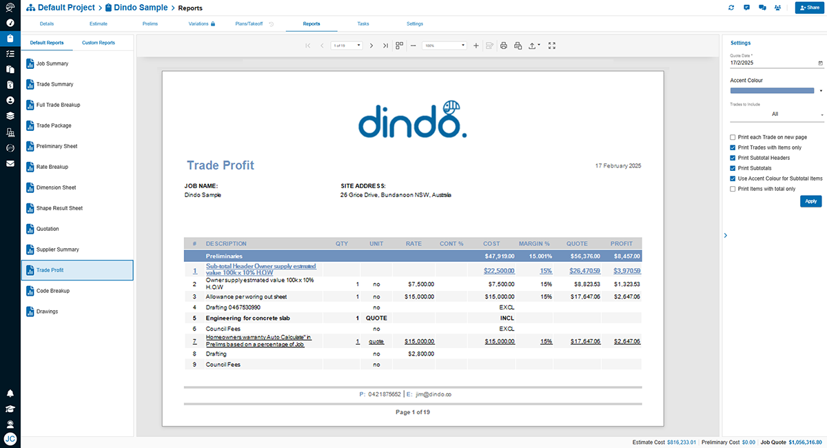Uncheck Print Subtotal Headers option
The height and width of the screenshot is (448, 827).
[x=733, y=158]
